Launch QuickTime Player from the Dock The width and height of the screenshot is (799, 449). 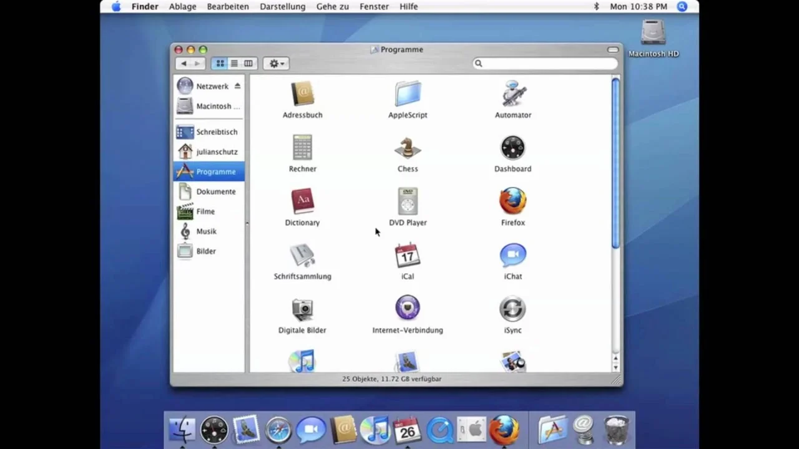coord(440,430)
